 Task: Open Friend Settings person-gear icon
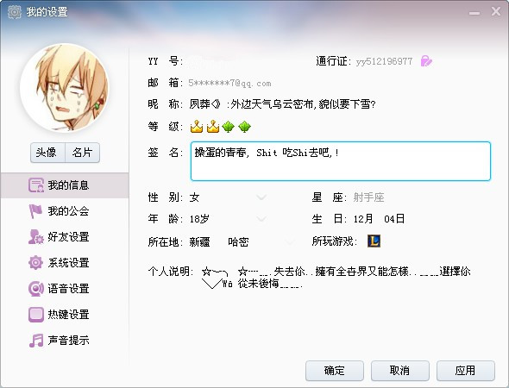click(35, 237)
